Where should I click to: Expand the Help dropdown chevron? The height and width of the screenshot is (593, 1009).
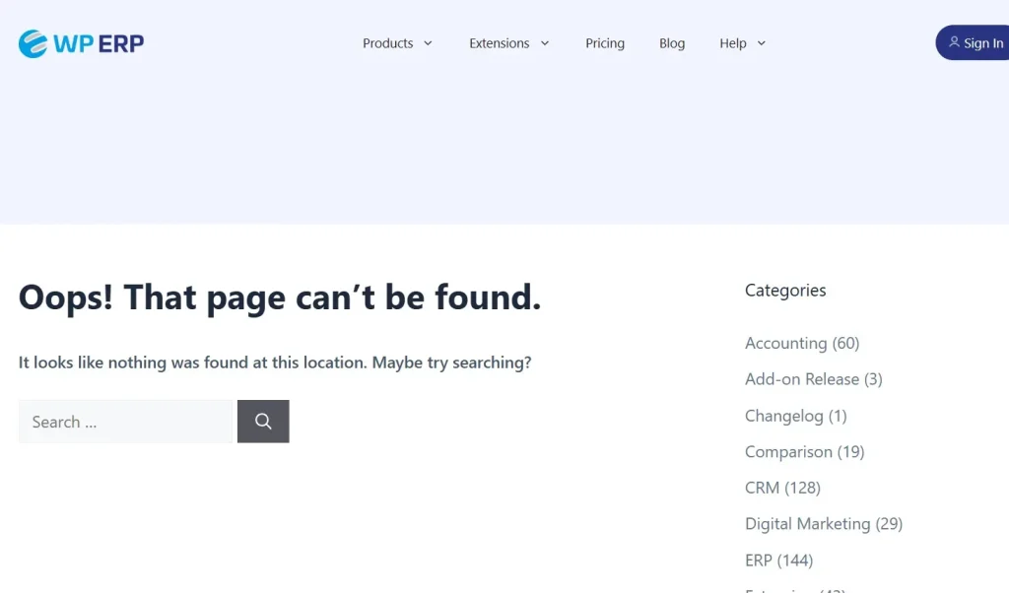[761, 43]
